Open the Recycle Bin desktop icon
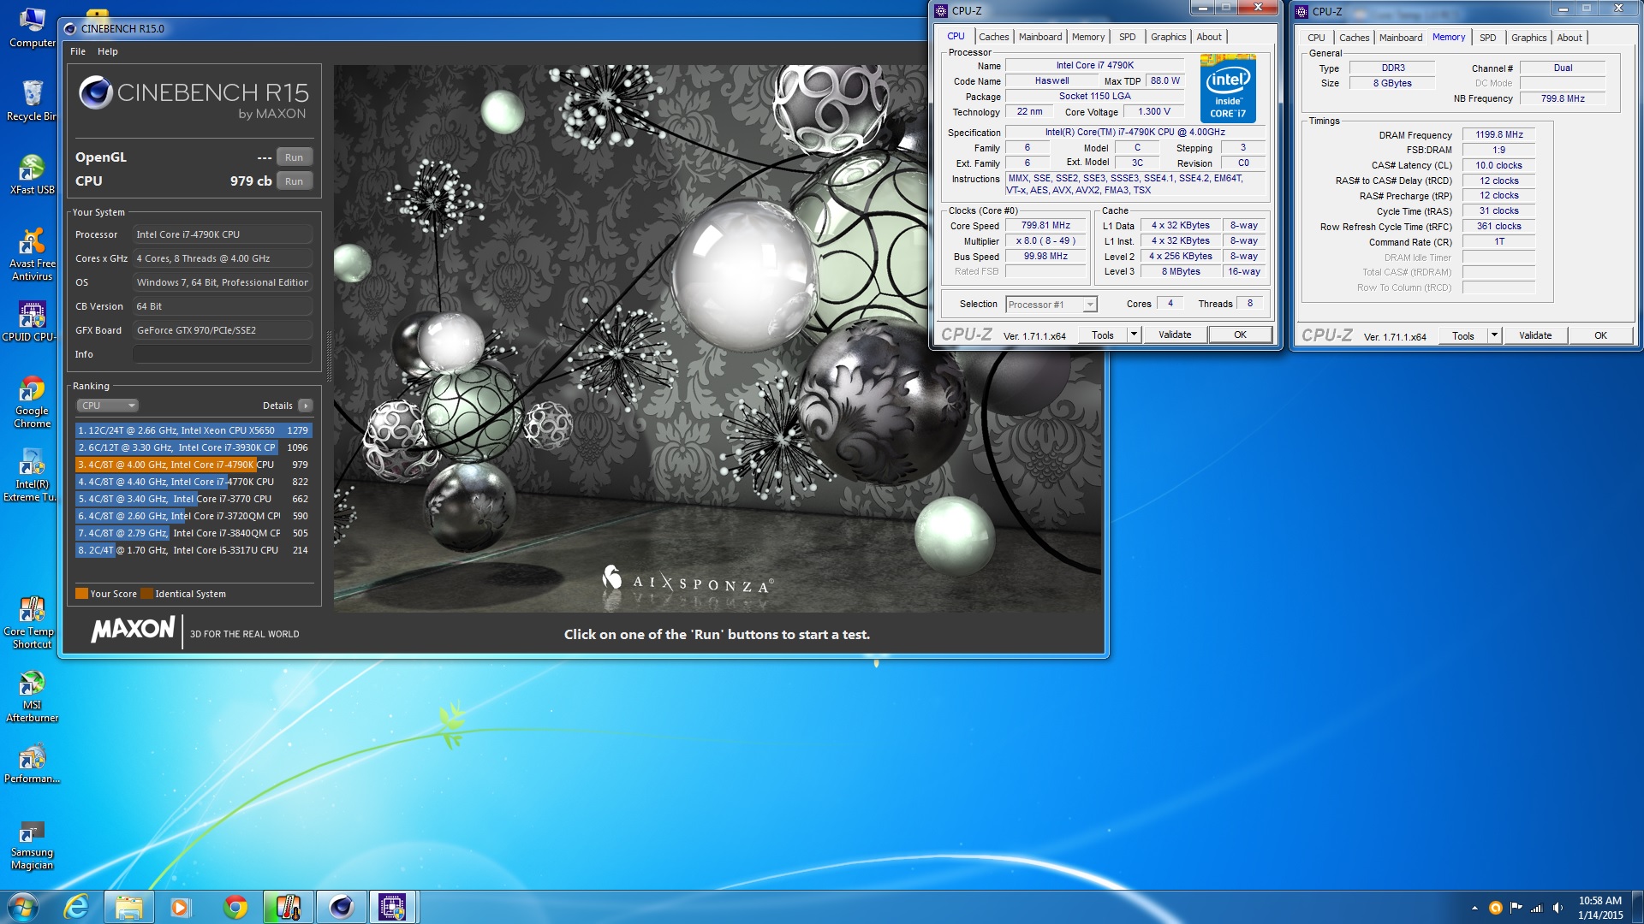 point(32,100)
